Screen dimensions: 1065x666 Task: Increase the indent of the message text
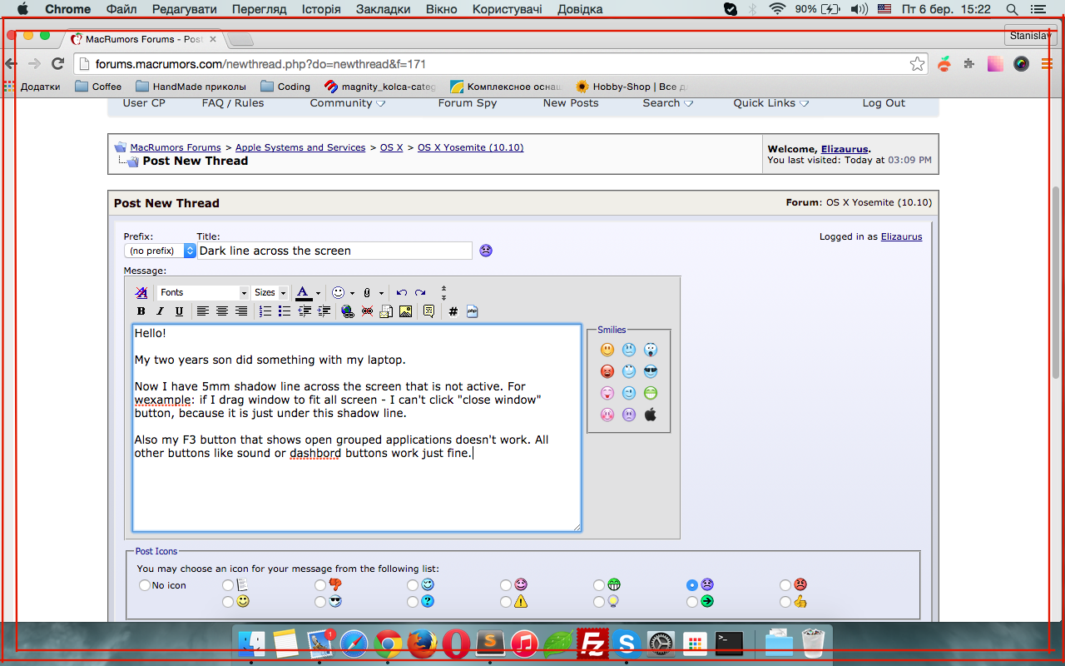324,311
